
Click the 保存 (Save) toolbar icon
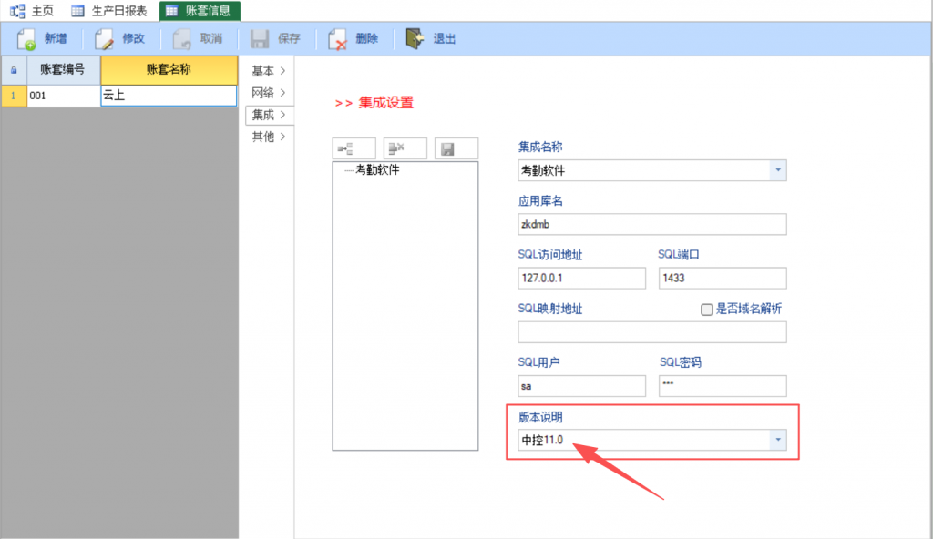pyautogui.click(x=260, y=39)
